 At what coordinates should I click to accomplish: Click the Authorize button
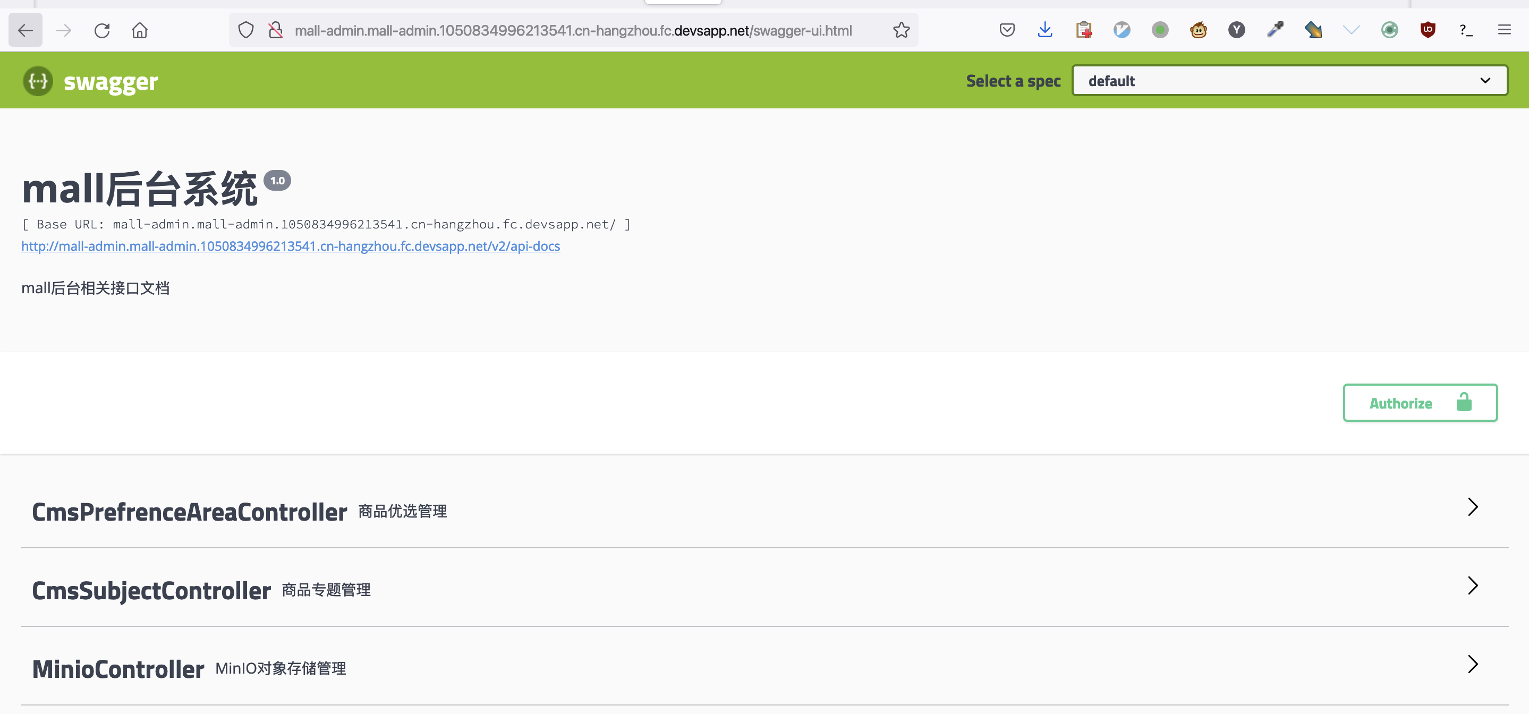point(1420,403)
